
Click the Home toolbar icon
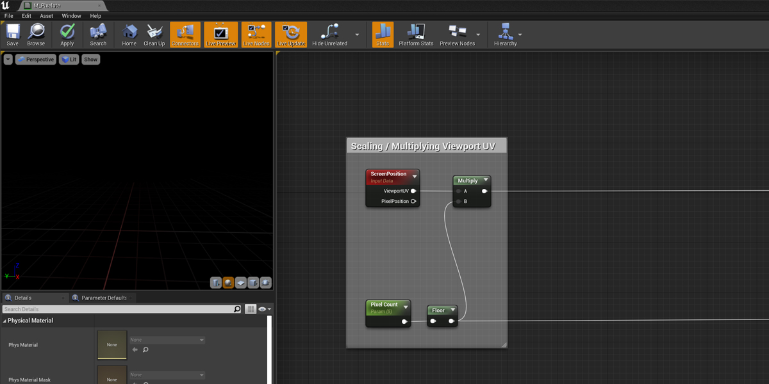(129, 35)
